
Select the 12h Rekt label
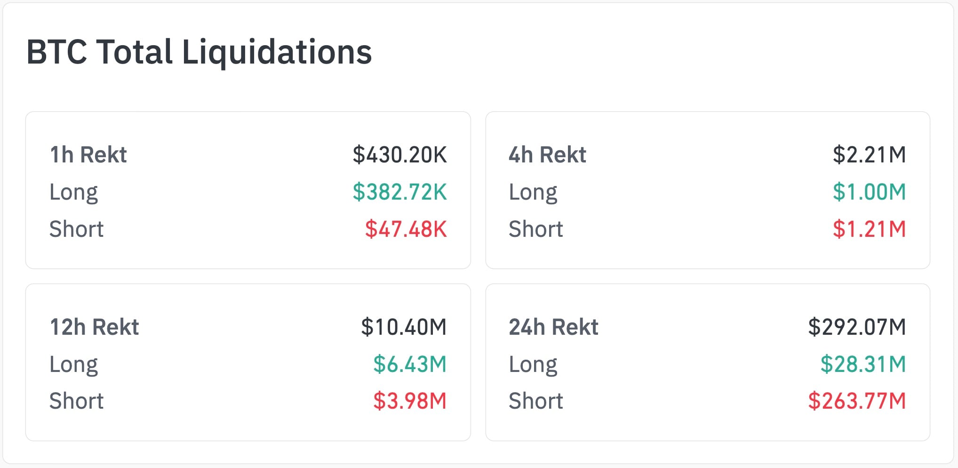pos(94,327)
